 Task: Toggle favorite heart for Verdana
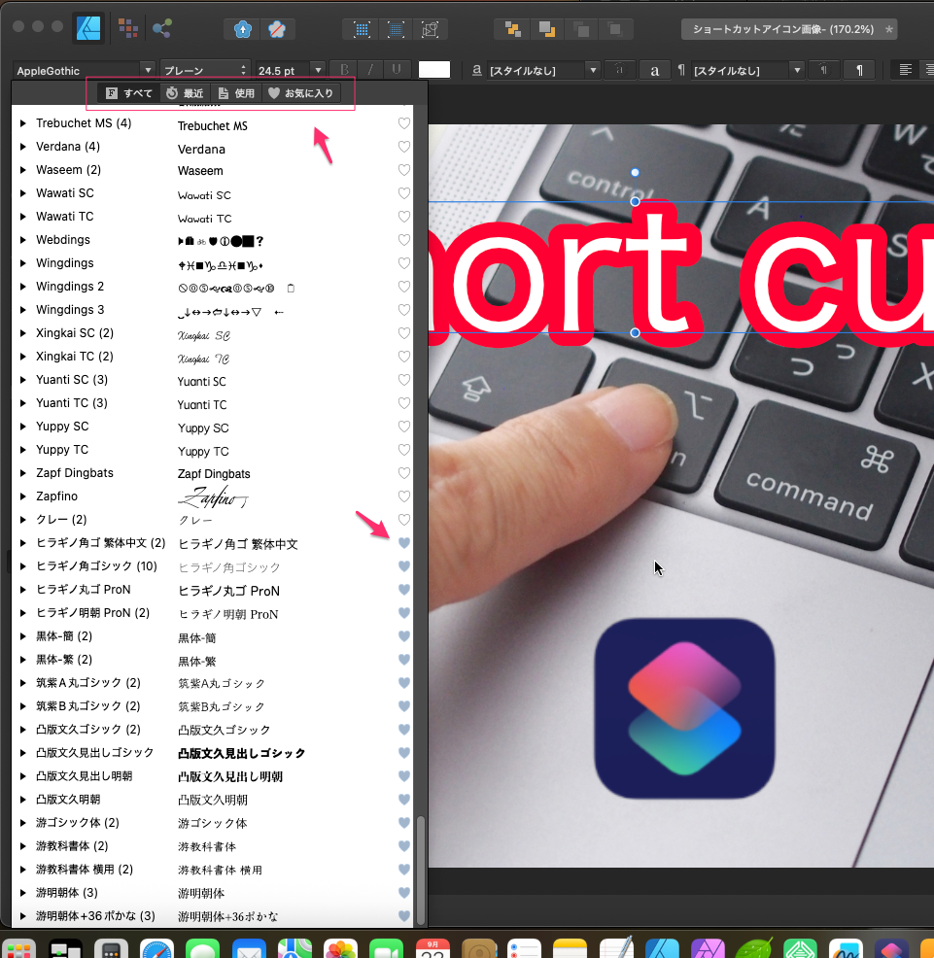(404, 147)
